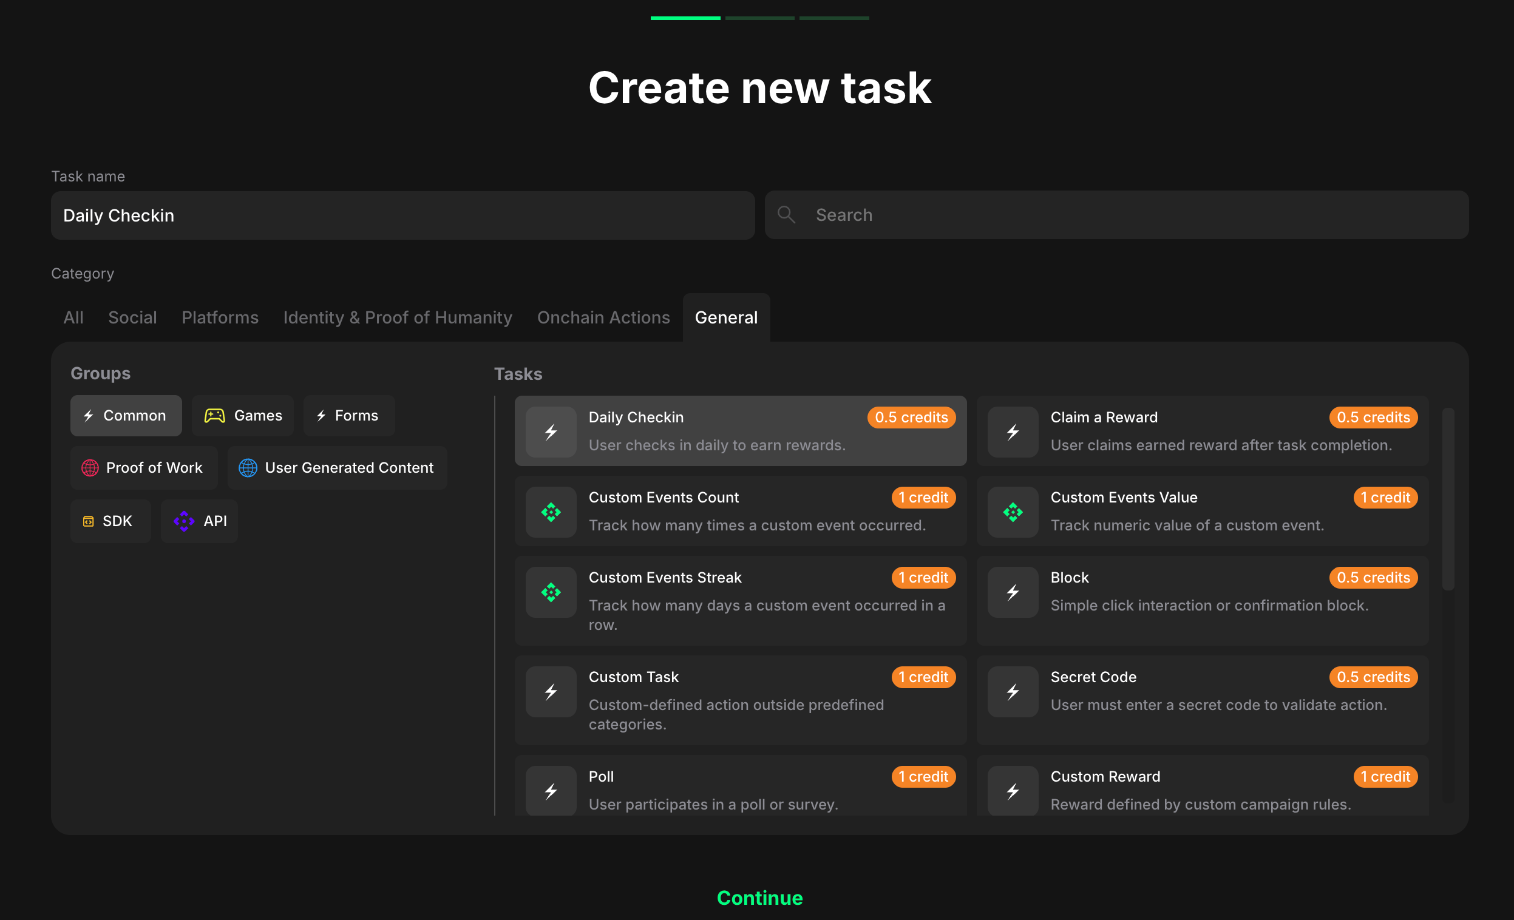Viewport: 1514px width, 920px height.
Task: Click the 0.5 credits badge on Claim a Reward
Action: click(1373, 417)
